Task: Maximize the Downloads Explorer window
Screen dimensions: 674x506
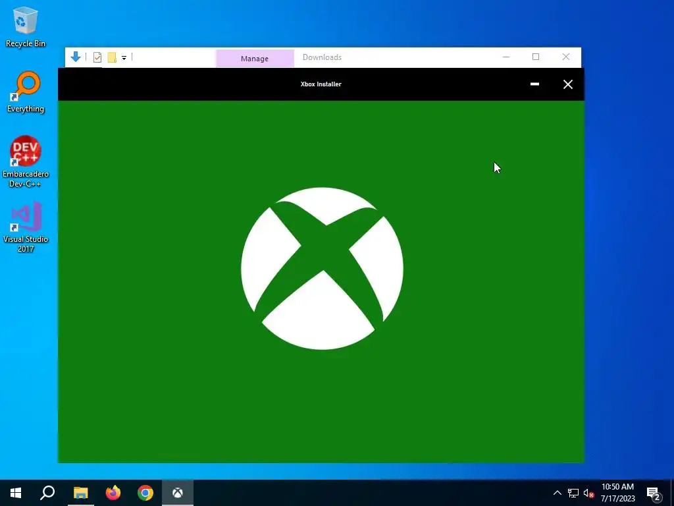Action: (x=536, y=57)
